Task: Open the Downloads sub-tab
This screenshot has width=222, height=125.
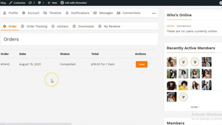Action: (83, 26)
